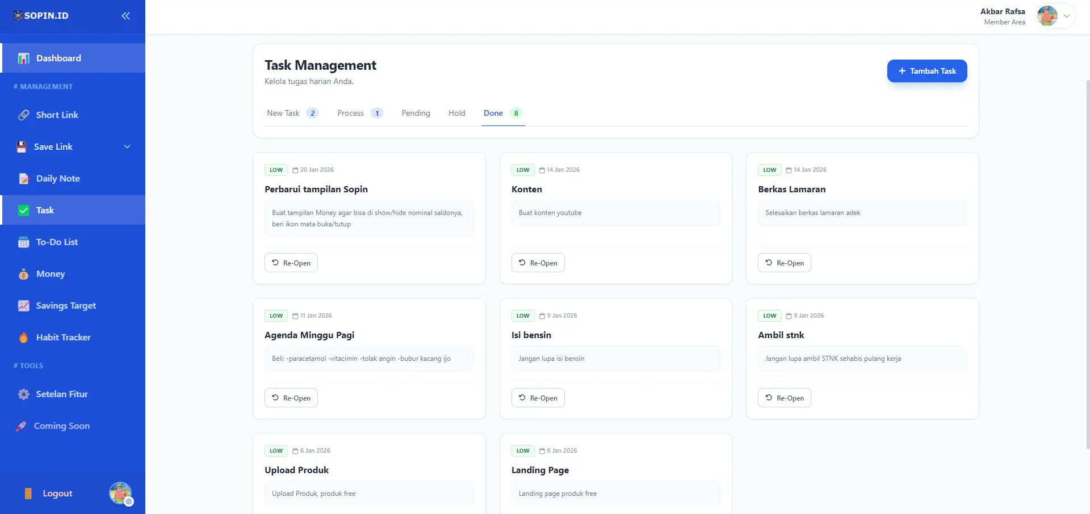Re-Open the Ambil stnk task
Viewport: 1090px width, 514px height.
pyautogui.click(x=785, y=398)
